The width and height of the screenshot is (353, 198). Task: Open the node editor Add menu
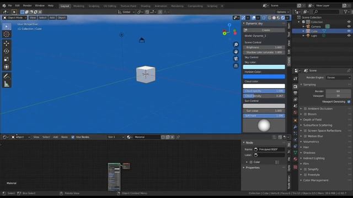[55, 137]
